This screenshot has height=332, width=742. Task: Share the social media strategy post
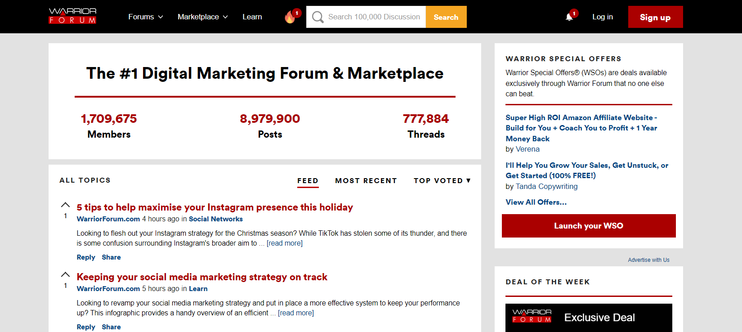point(111,327)
